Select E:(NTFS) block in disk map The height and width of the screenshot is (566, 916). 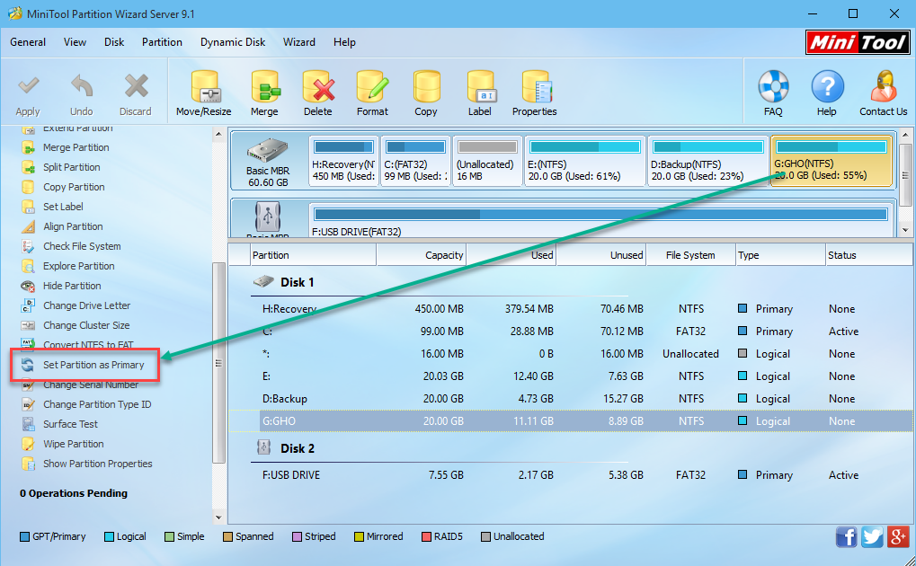585,161
